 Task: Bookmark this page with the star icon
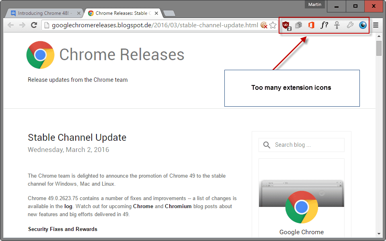(272, 25)
